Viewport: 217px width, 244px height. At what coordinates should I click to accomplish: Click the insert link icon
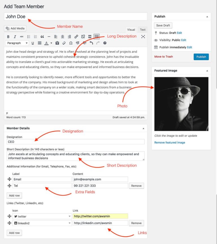pyautogui.click(x=76, y=37)
